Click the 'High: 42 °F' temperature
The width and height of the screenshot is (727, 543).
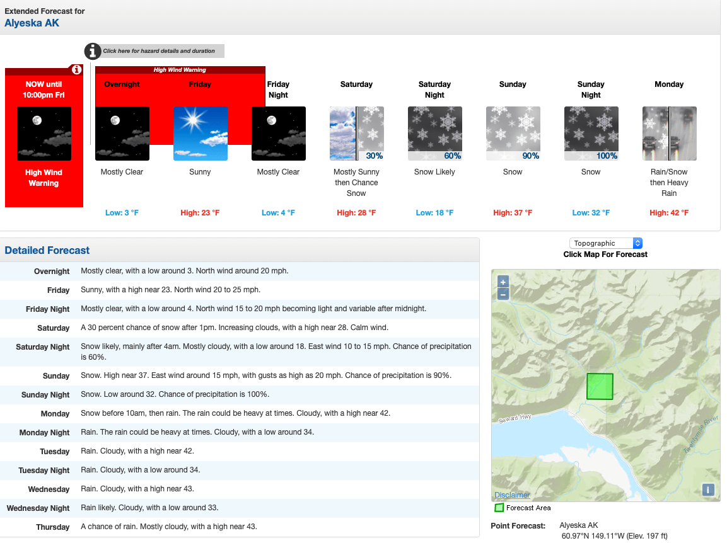668,213
